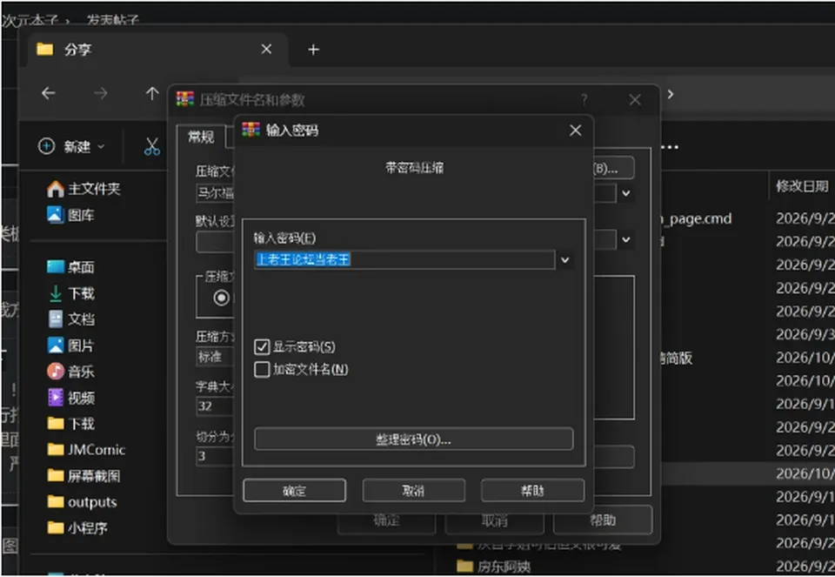Select 桌面 desktop in the sidebar
The height and width of the screenshot is (577, 835).
coord(70,266)
